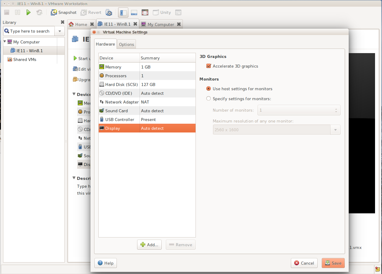382x274 pixels.
Task: Uncheck Accelerate 3D graphics
Action: click(209, 66)
